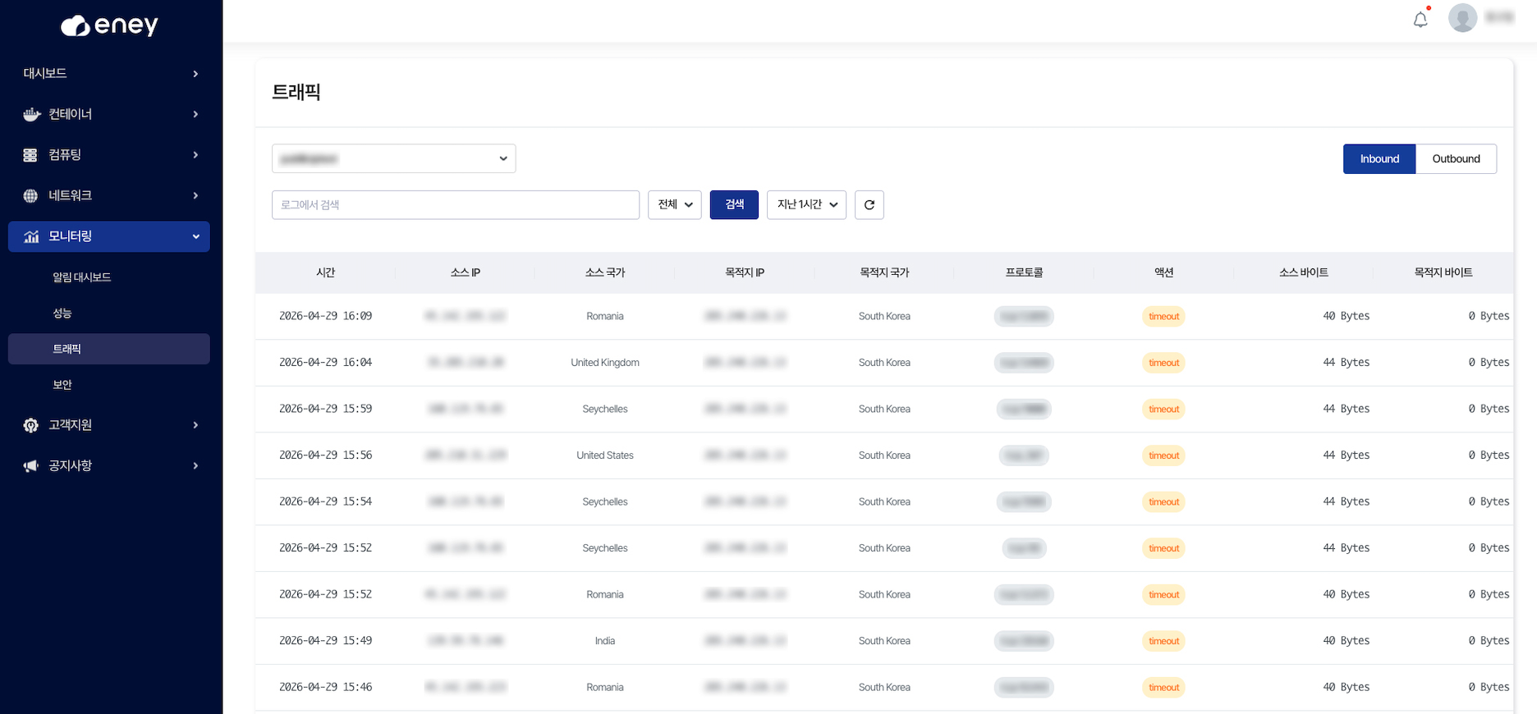The height and width of the screenshot is (714, 1537).
Task: Switch to Inbound traffic
Action: point(1379,158)
